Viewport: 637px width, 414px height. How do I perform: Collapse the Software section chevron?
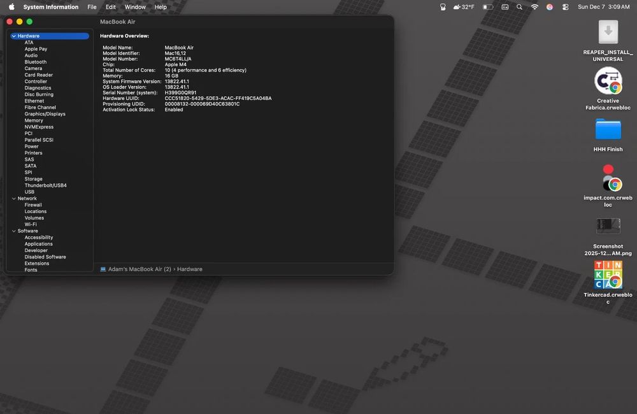[14, 231]
